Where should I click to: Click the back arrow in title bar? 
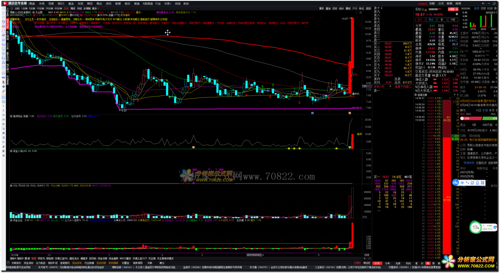tap(483, 3)
